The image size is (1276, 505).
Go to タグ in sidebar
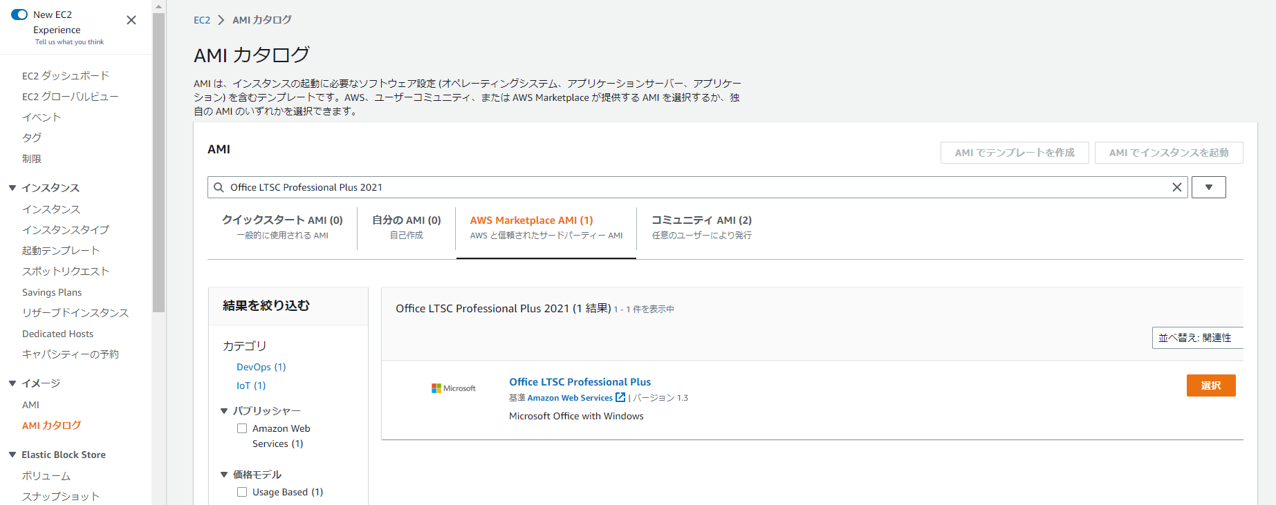[x=32, y=138]
